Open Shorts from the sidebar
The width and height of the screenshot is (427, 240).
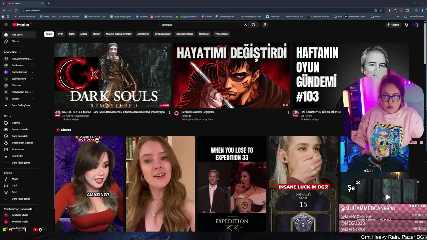(19, 41)
